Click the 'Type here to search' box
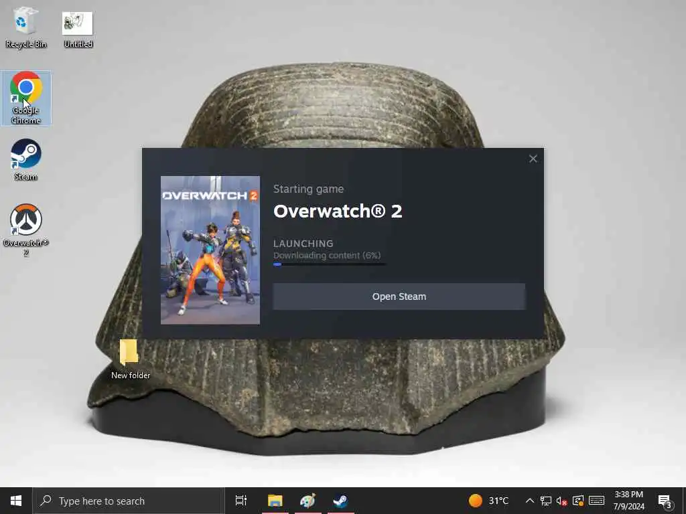This screenshot has width=686, height=514. (x=128, y=501)
